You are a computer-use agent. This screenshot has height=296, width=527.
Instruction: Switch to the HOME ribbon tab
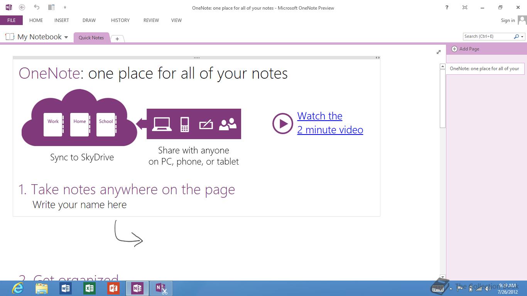(x=36, y=20)
